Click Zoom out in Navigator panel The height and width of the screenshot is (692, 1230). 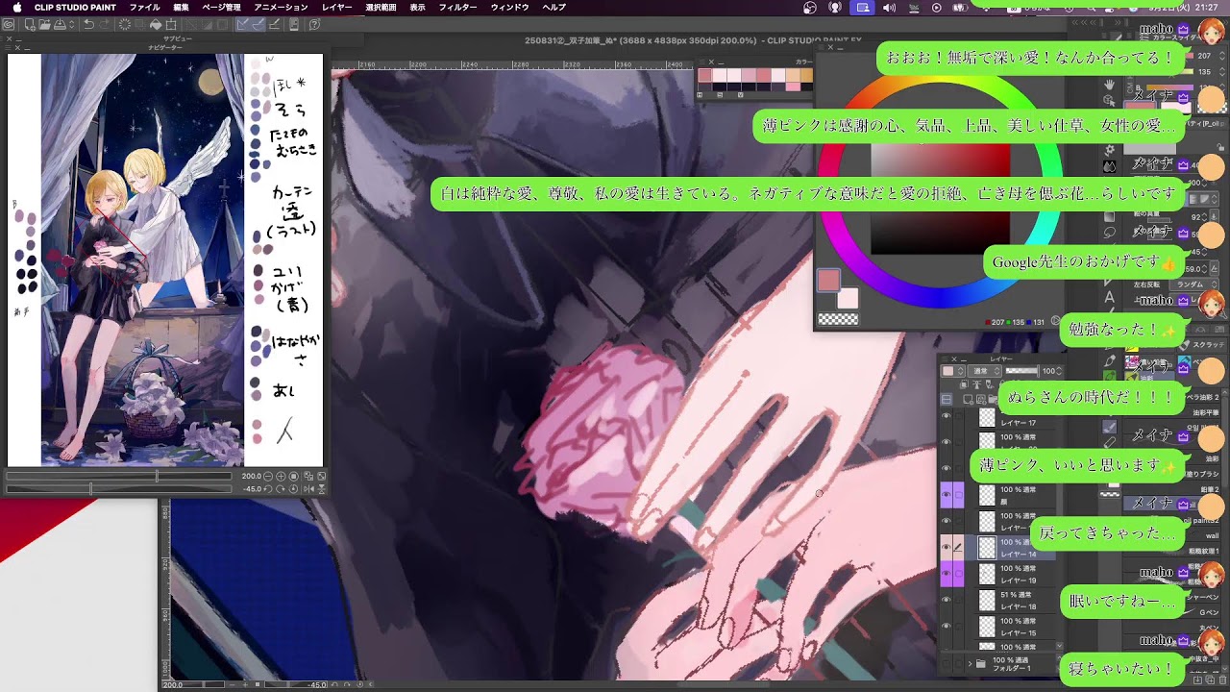point(268,476)
